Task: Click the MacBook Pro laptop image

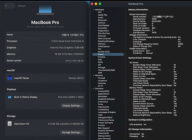Action: point(45,10)
